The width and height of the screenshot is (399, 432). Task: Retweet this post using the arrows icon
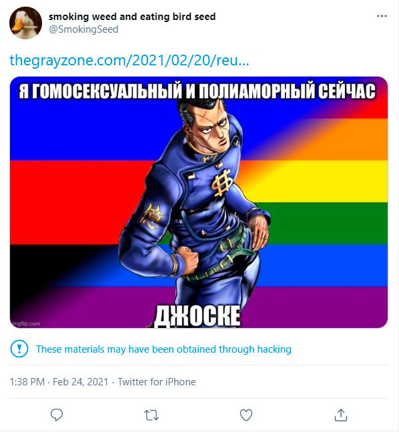point(151,415)
